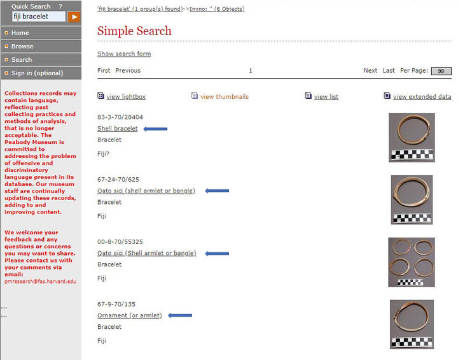The width and height of the screenshot is (458, 360).
Task: Click the Ornament 67-9-70/135 thumbnail
Action: pos(412,324)
